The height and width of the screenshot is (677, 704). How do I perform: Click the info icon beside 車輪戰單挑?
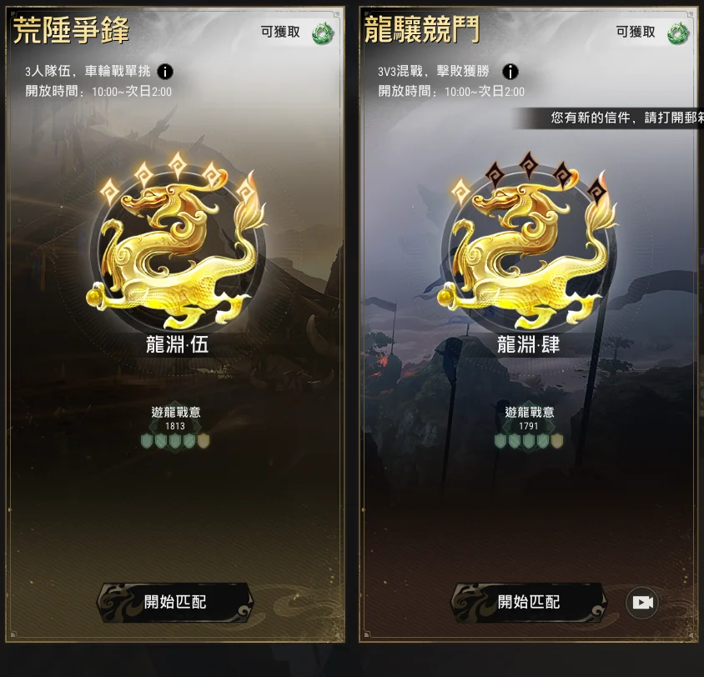pos(165,72)
